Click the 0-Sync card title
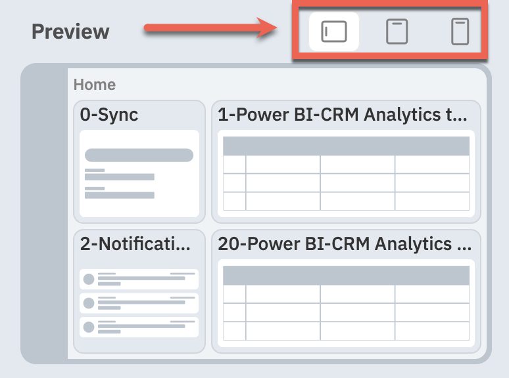509x378 pixels. click(x=109, y=115)
